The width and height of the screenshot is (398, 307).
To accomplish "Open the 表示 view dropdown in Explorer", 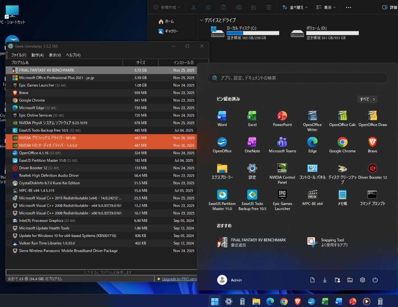I will (325, 7).
